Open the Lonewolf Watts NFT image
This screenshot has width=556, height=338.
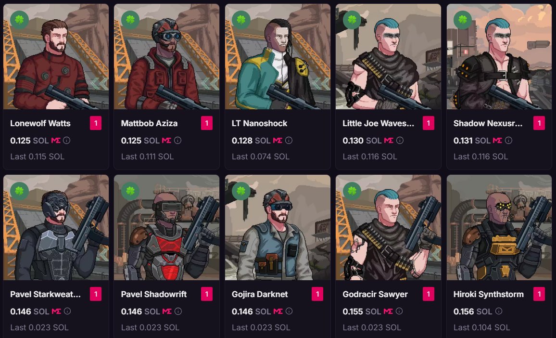pyautogui.click(x=56, y=56)
